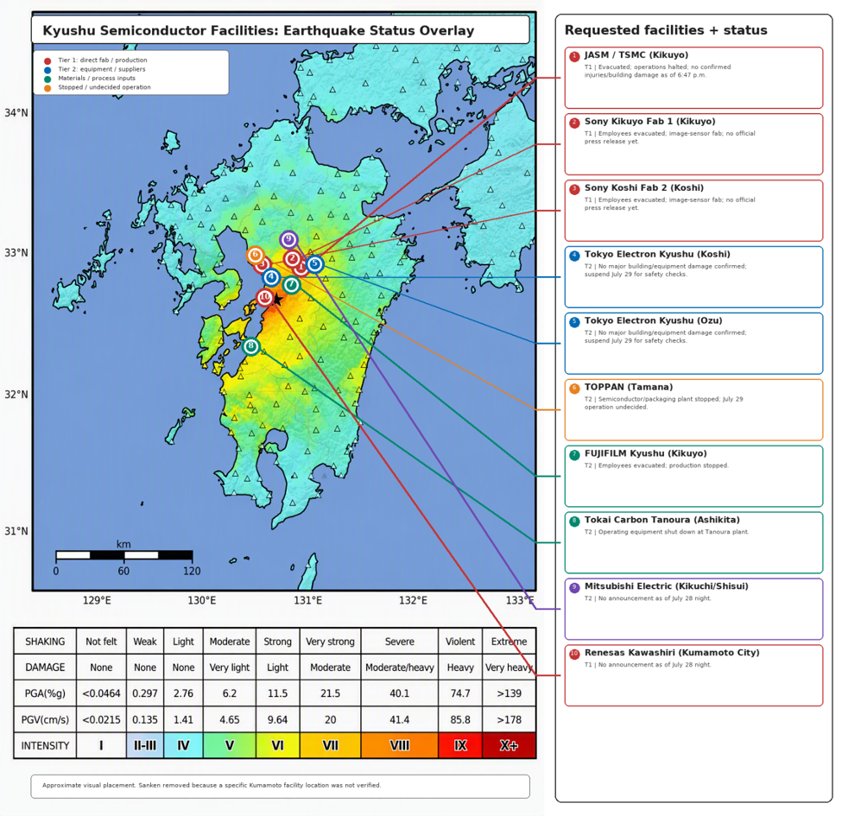Click the green Materials legend dot

click(47, 79)
